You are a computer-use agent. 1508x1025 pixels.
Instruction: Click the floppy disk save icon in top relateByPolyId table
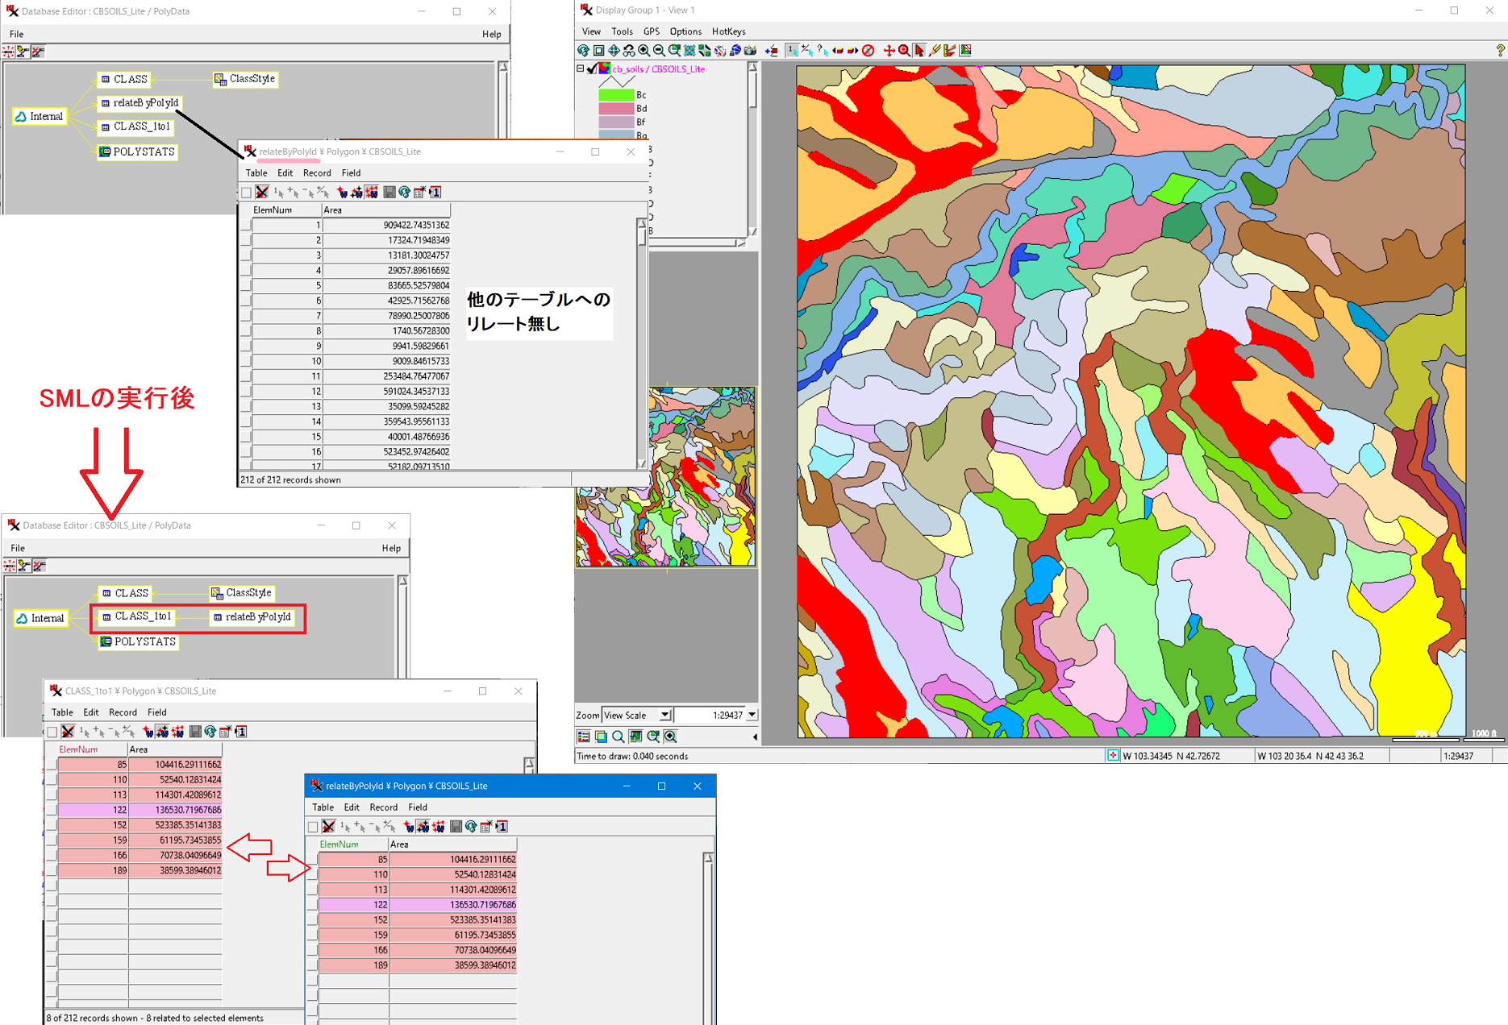389,193
